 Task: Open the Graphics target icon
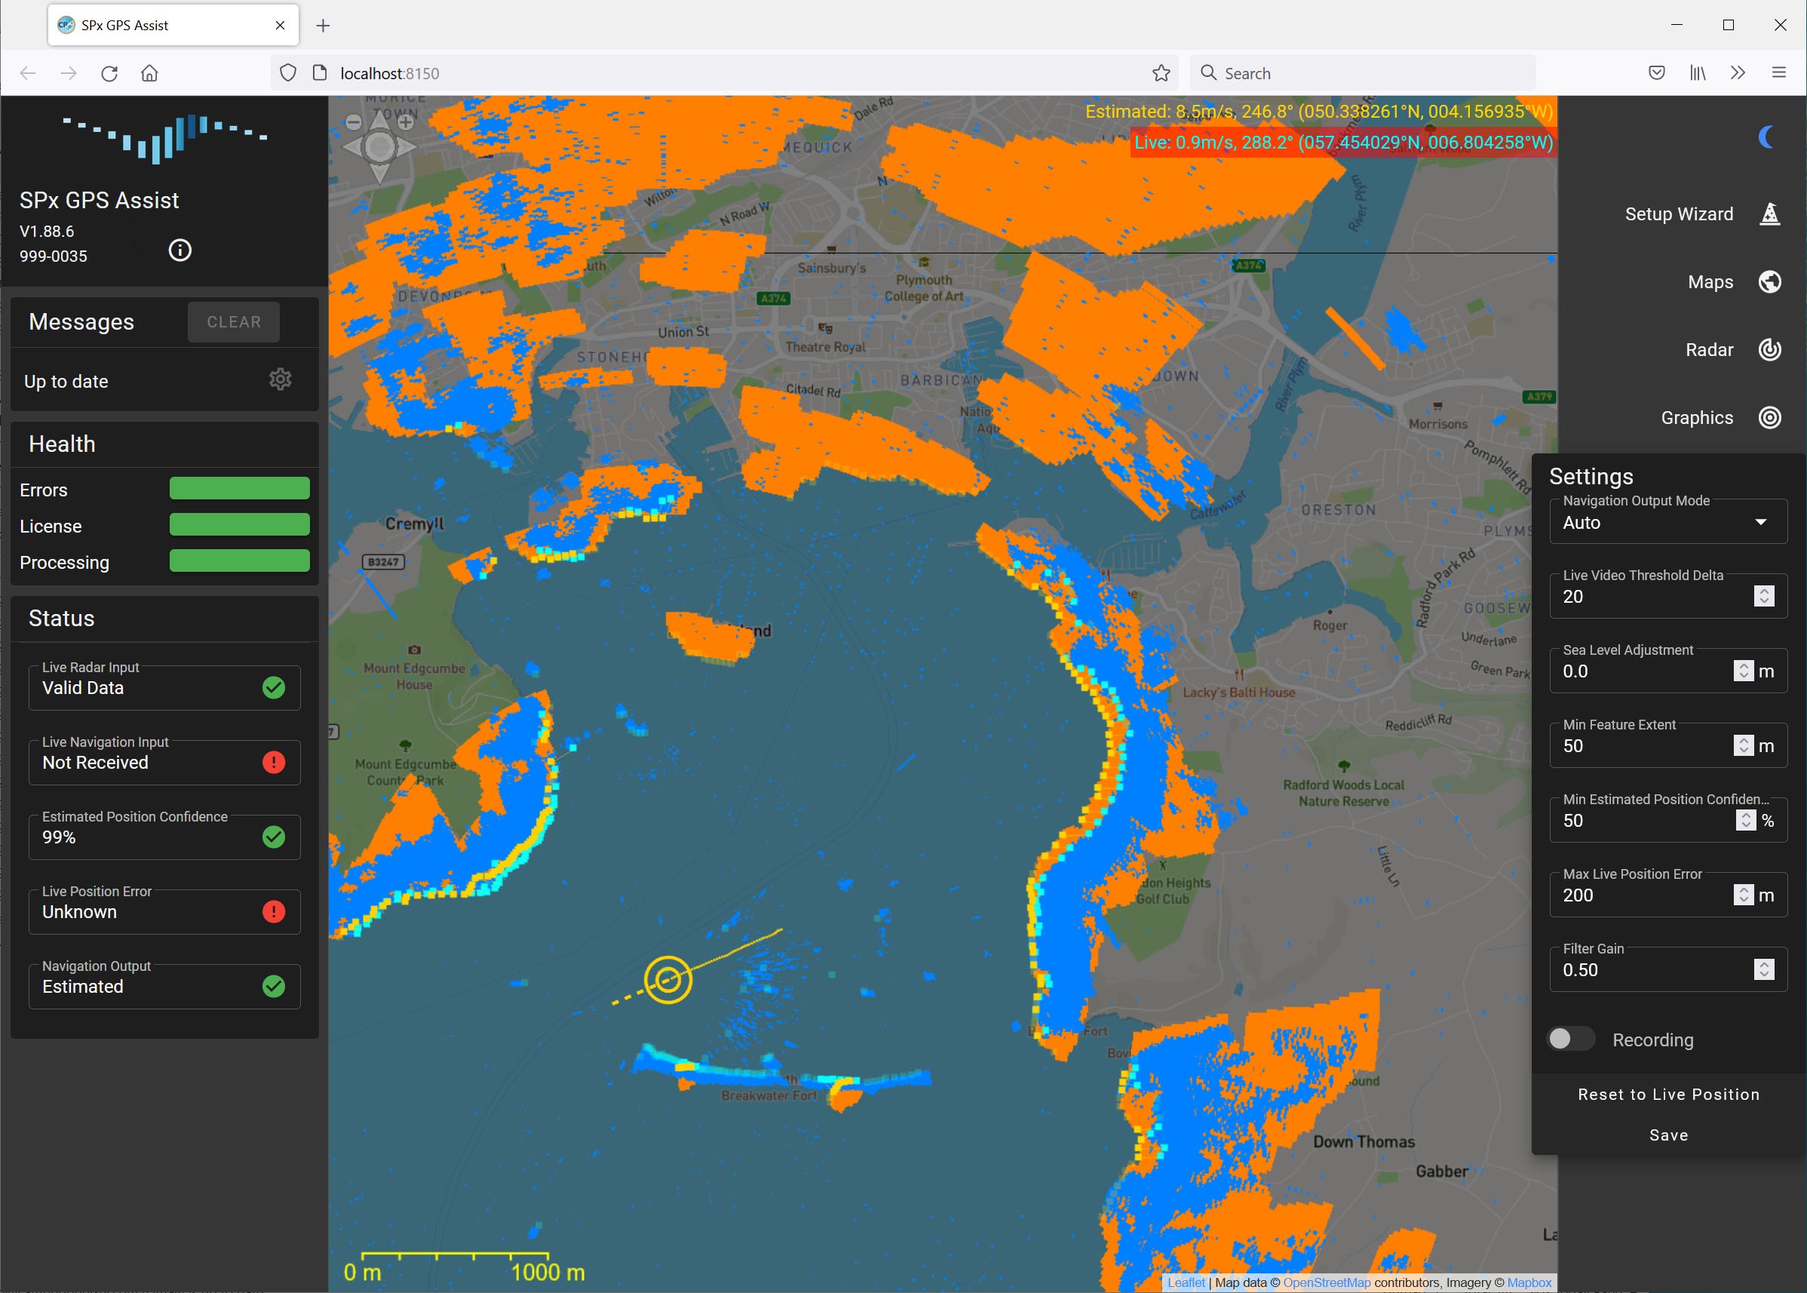1769,417
